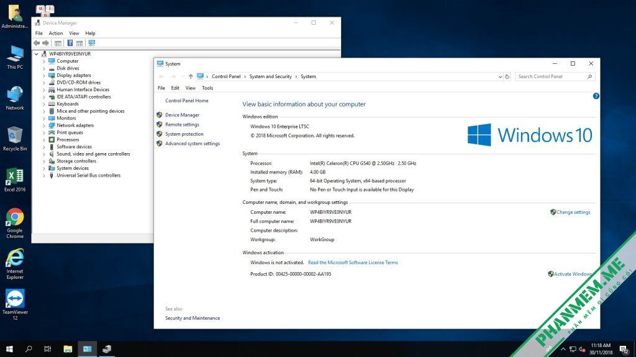
Task: Click the Help icon in Device Manager toolbar
Action: click(x=70, y=43)
